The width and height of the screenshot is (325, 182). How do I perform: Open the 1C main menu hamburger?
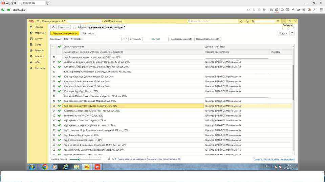coord(38,21)
